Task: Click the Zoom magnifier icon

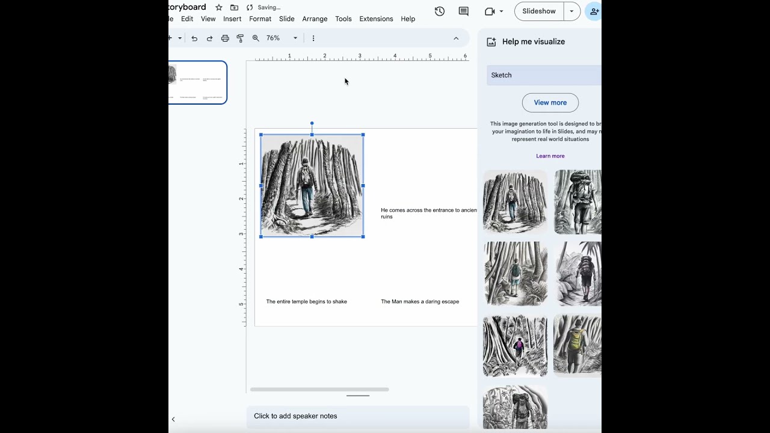Action: point(256,38)
